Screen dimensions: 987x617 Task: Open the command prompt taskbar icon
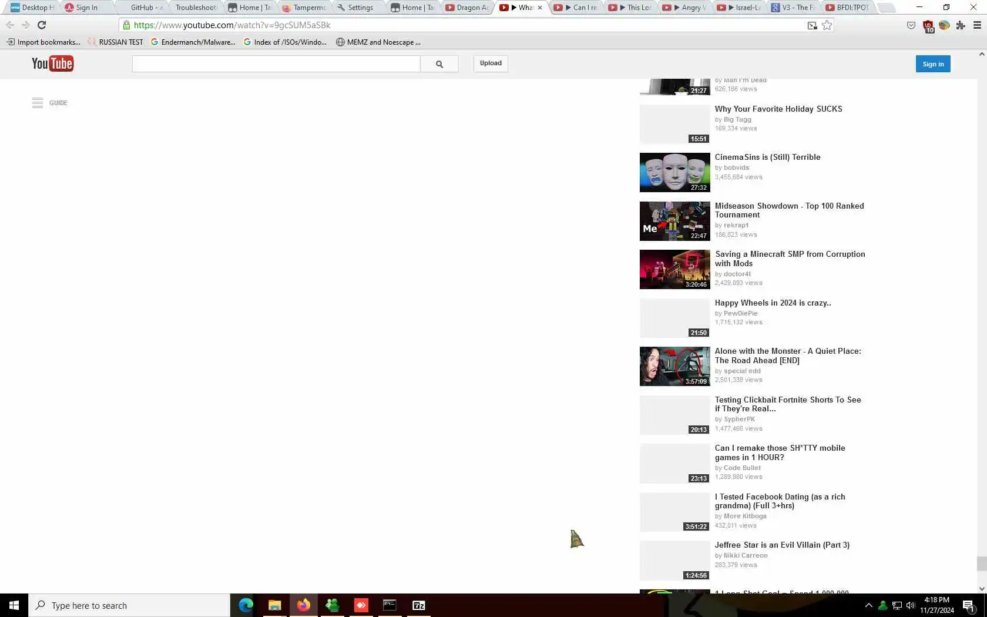click(390, 605)
